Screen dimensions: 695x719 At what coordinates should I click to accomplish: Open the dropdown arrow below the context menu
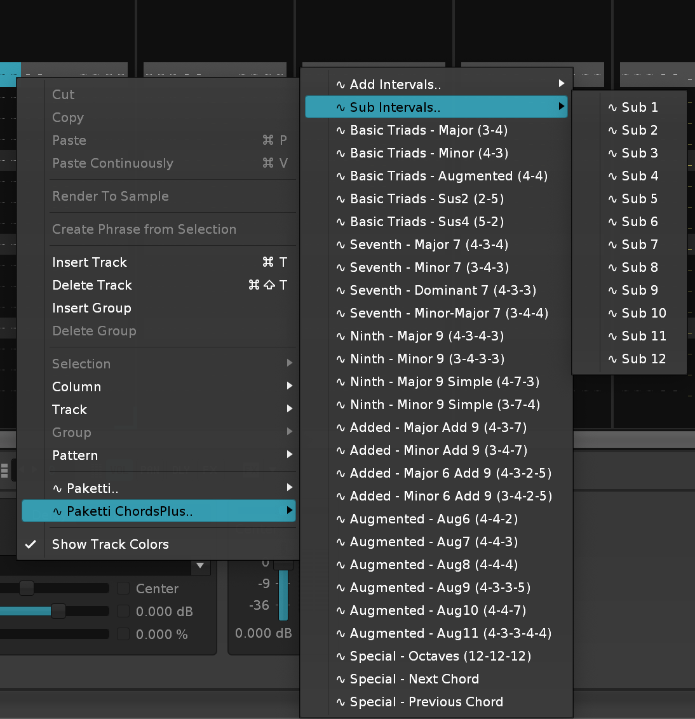coord(200,565)
